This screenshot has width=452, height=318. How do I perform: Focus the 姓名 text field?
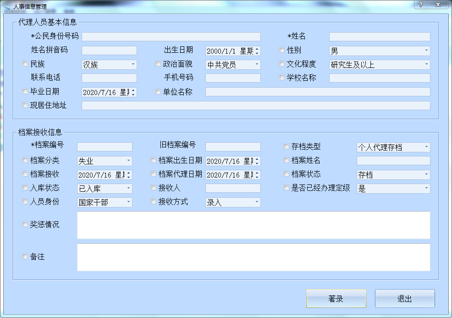click(x=380, y=37)
